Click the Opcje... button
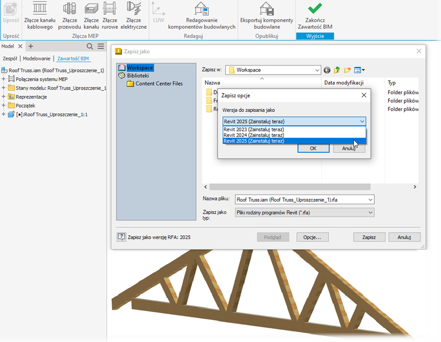Screen dimensions: 441x342 coord(312,237)
